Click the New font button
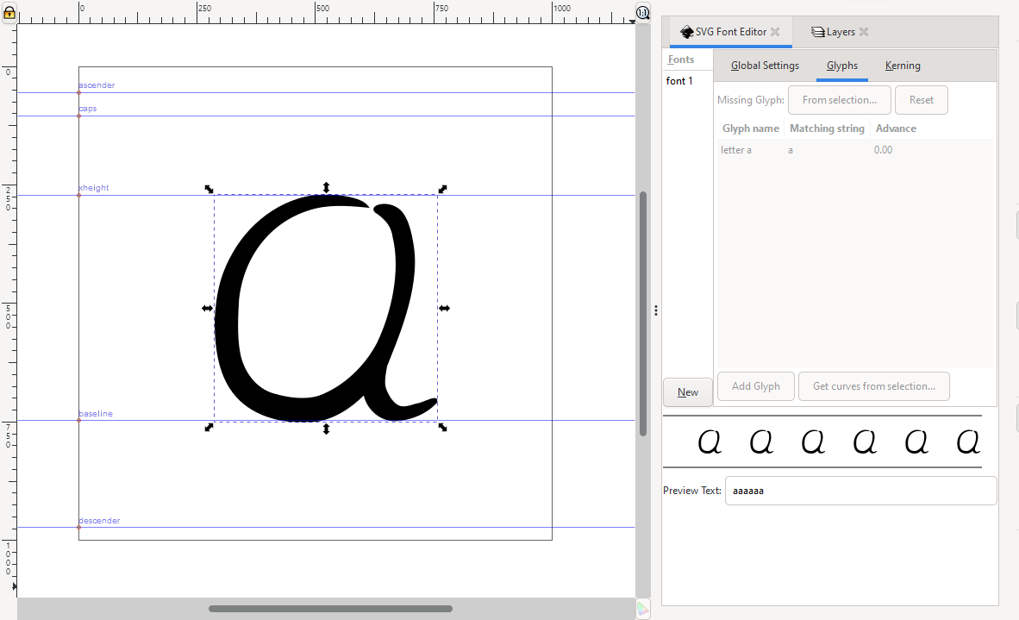This screenshot has width=1019, height=620. tap(688, 391)
